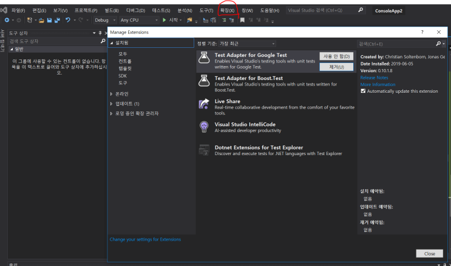
Task: Click the greyed Redo arrow icon
Action: (81, 20)
